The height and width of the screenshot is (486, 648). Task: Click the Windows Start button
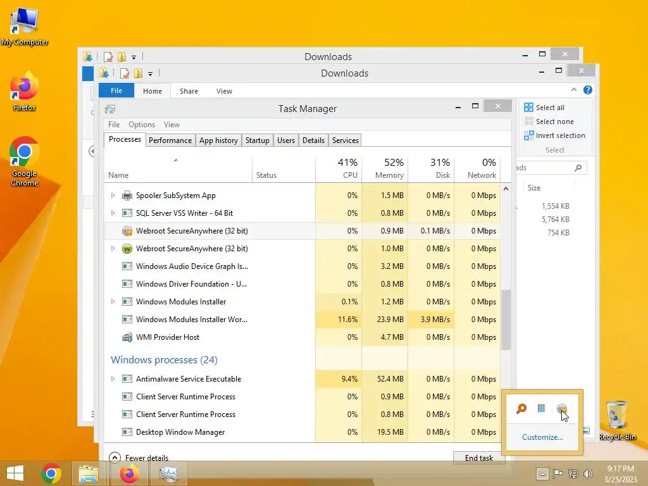click(x=15, y=473)
